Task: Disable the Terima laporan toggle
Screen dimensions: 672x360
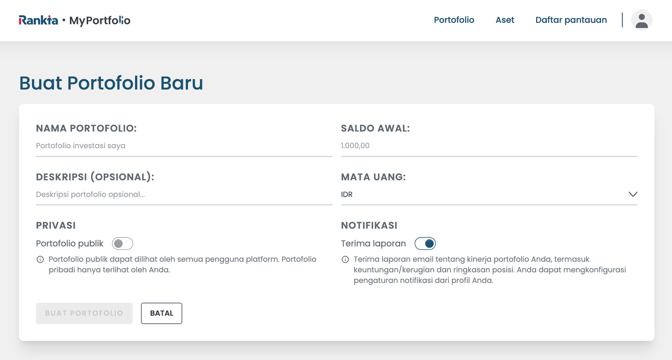Action: (x=426, y=243)
